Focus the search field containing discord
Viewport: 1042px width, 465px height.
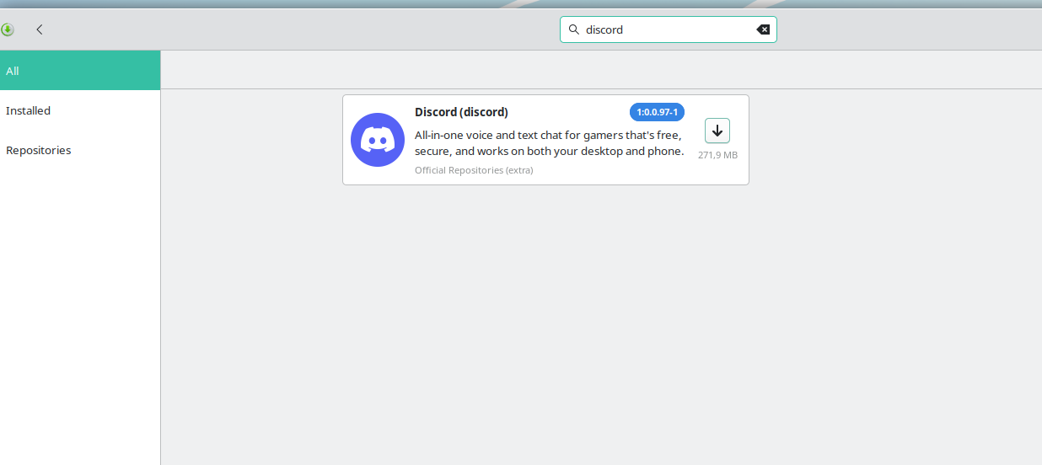point(669,29)
